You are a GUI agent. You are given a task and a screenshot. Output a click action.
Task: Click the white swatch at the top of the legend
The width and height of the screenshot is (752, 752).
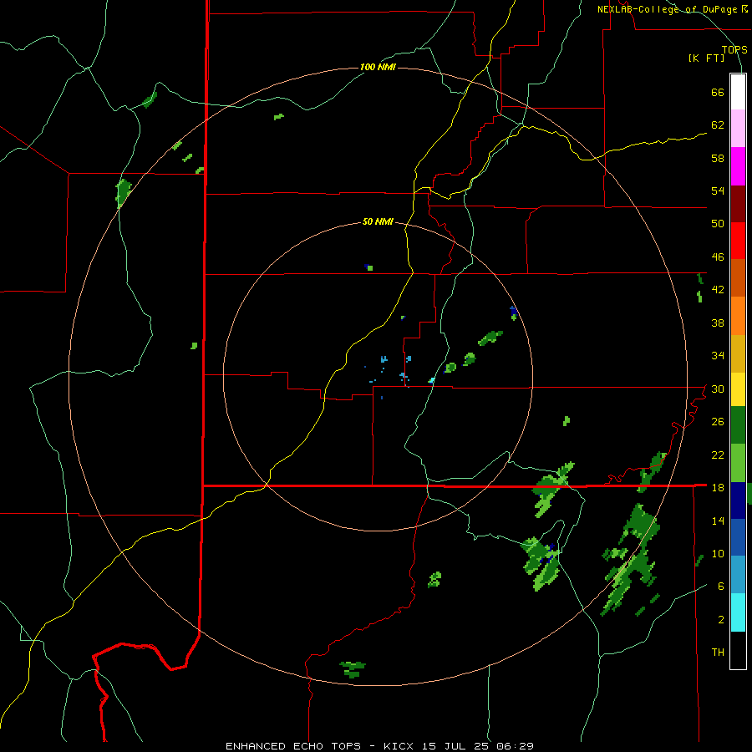coord(738,92)
